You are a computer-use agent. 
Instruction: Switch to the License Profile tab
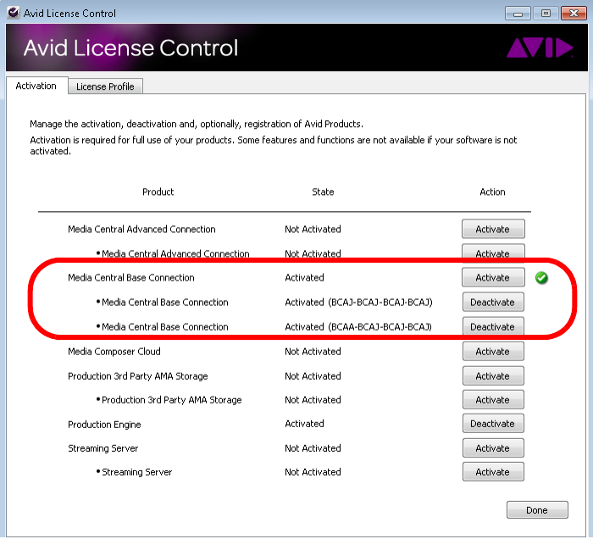pos(105,86)
